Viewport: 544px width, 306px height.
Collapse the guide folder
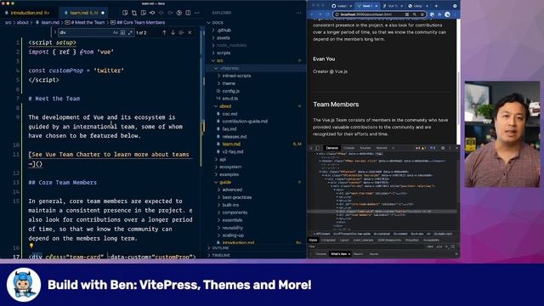(x=224, y=182)
